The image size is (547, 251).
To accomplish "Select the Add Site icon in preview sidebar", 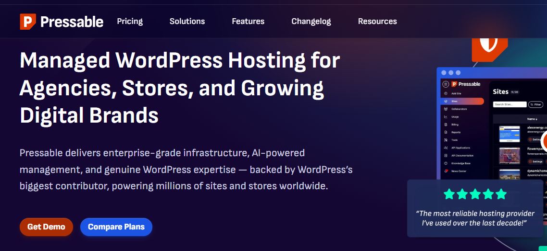I will tap(446, 93).
